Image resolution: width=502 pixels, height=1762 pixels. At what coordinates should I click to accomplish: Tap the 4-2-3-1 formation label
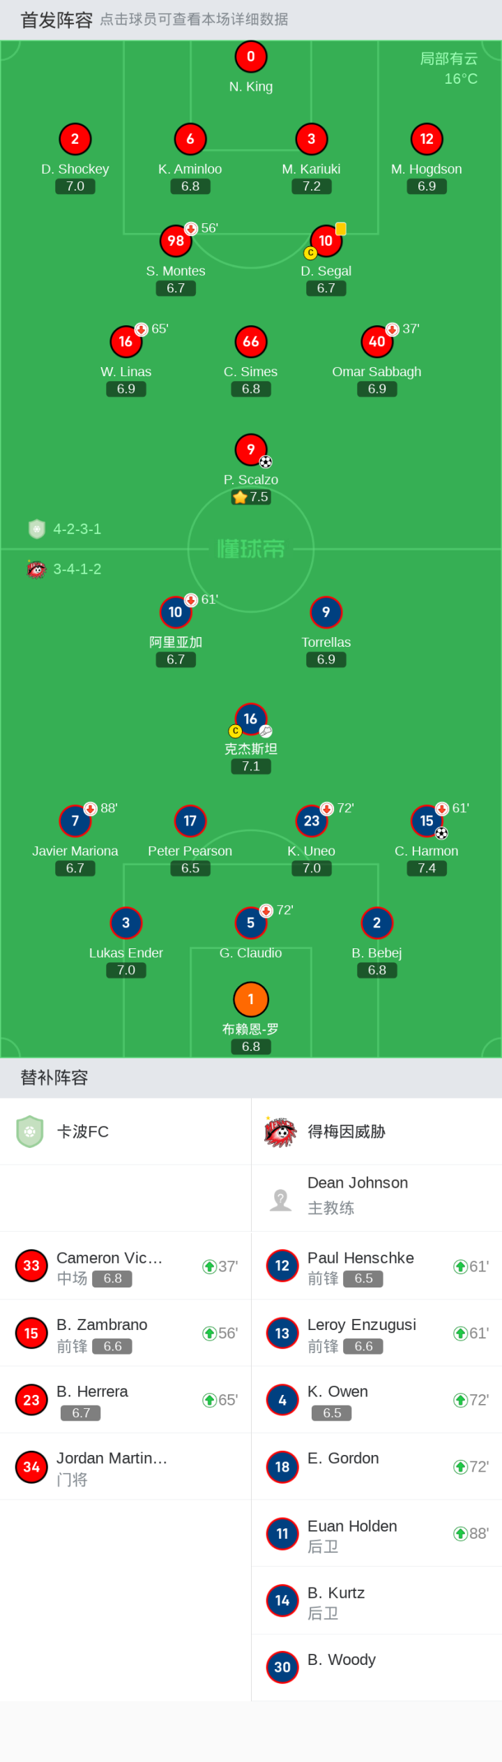click(77, 529)
